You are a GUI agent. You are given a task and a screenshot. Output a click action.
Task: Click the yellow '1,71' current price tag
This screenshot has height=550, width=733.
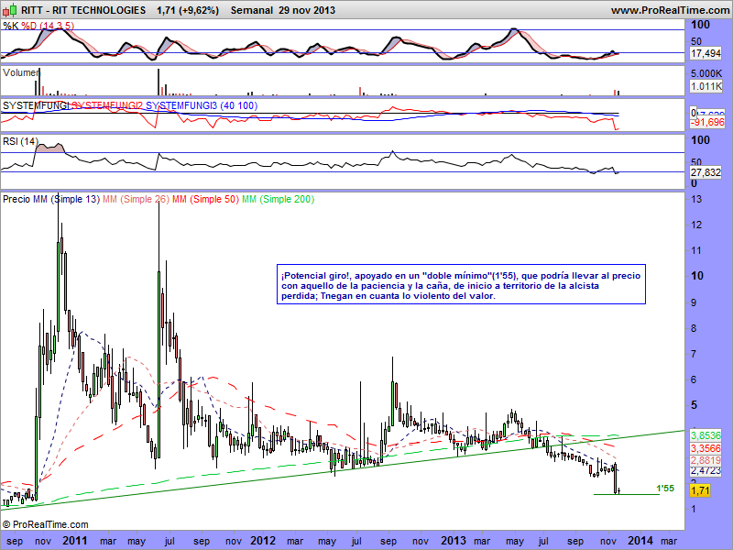click(700, 490)
